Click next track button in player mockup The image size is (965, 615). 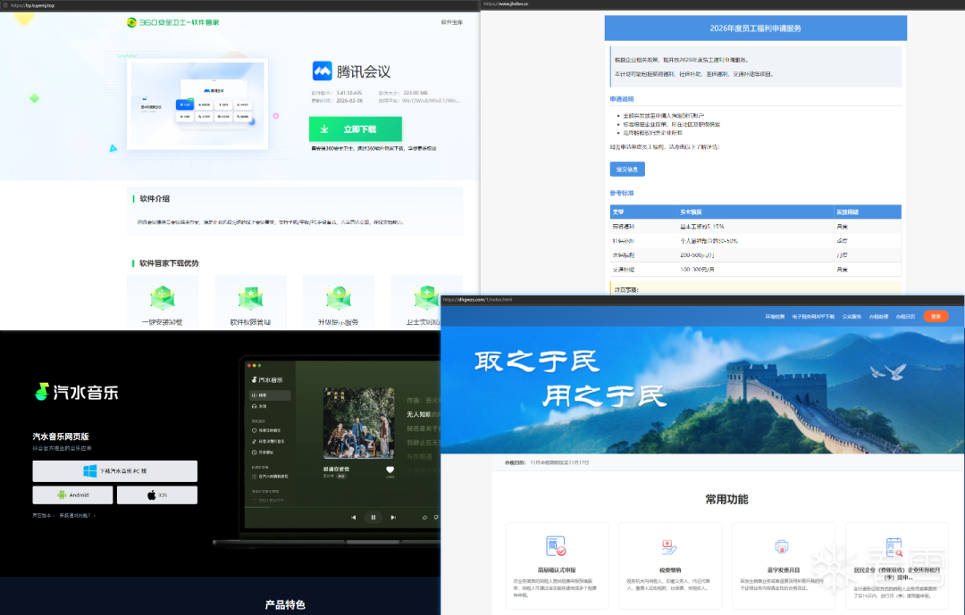tap(393, 517)
